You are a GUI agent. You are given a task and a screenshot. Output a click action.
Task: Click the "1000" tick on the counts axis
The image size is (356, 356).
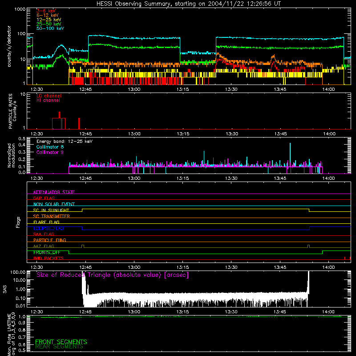pos(20,9)
